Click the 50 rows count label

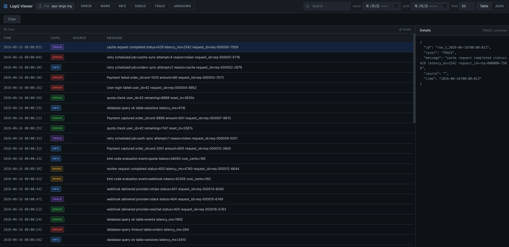pos(9,30)
